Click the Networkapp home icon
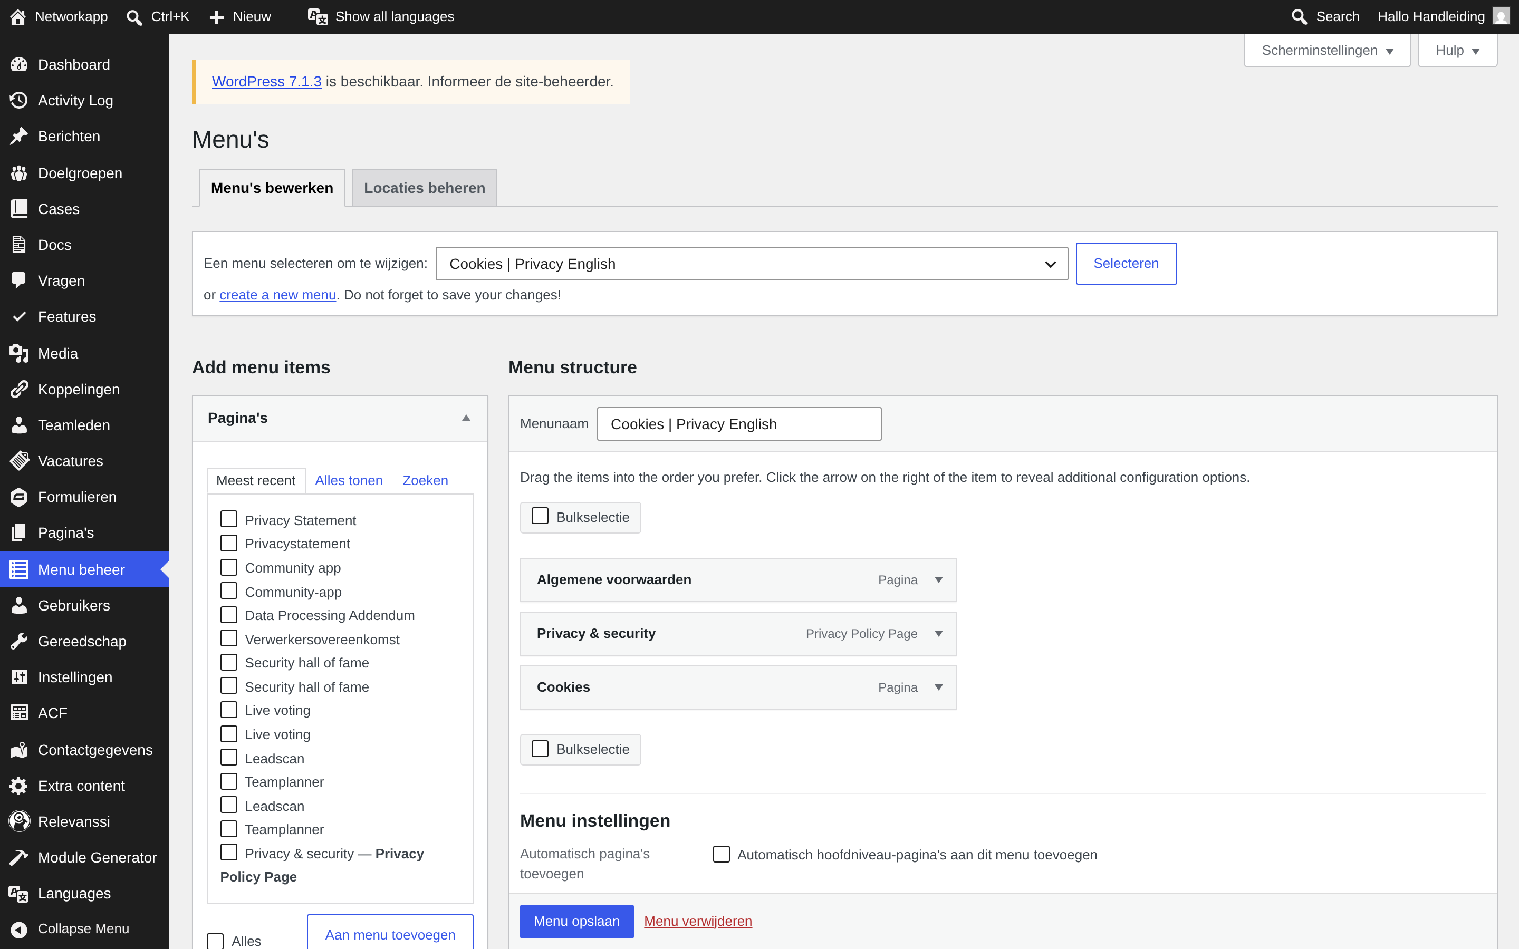 point(17,17)
